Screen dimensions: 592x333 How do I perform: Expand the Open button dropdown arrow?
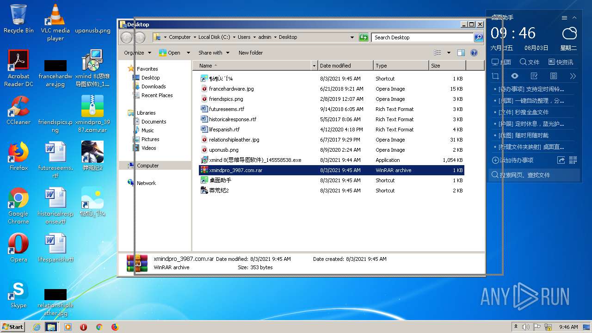(188, 53)
